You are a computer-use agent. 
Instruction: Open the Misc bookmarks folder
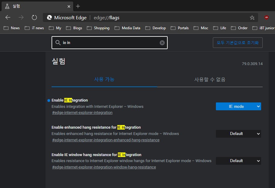click(x=201, y=28)
